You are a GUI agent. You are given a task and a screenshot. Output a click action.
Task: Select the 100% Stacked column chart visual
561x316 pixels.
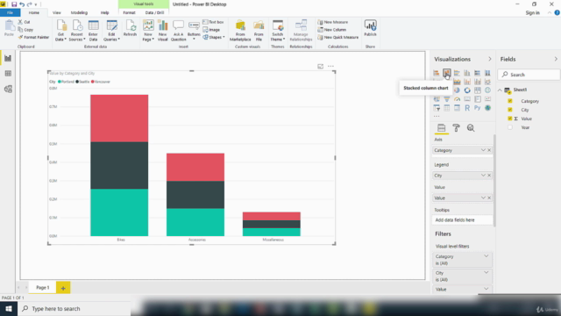click(487, 73)
